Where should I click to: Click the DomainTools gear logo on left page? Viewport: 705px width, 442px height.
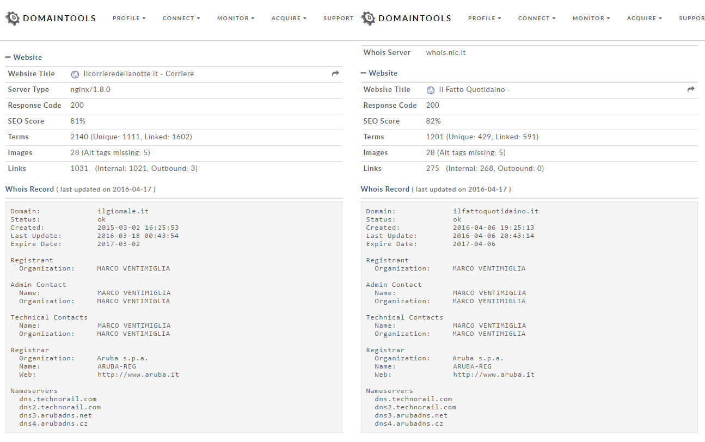pyautogui.click(x=13, y=18)
